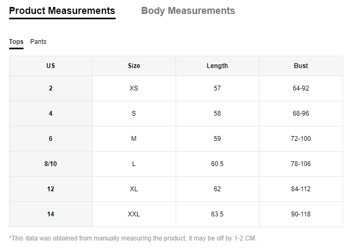Click the US size 14 cell

51,214
